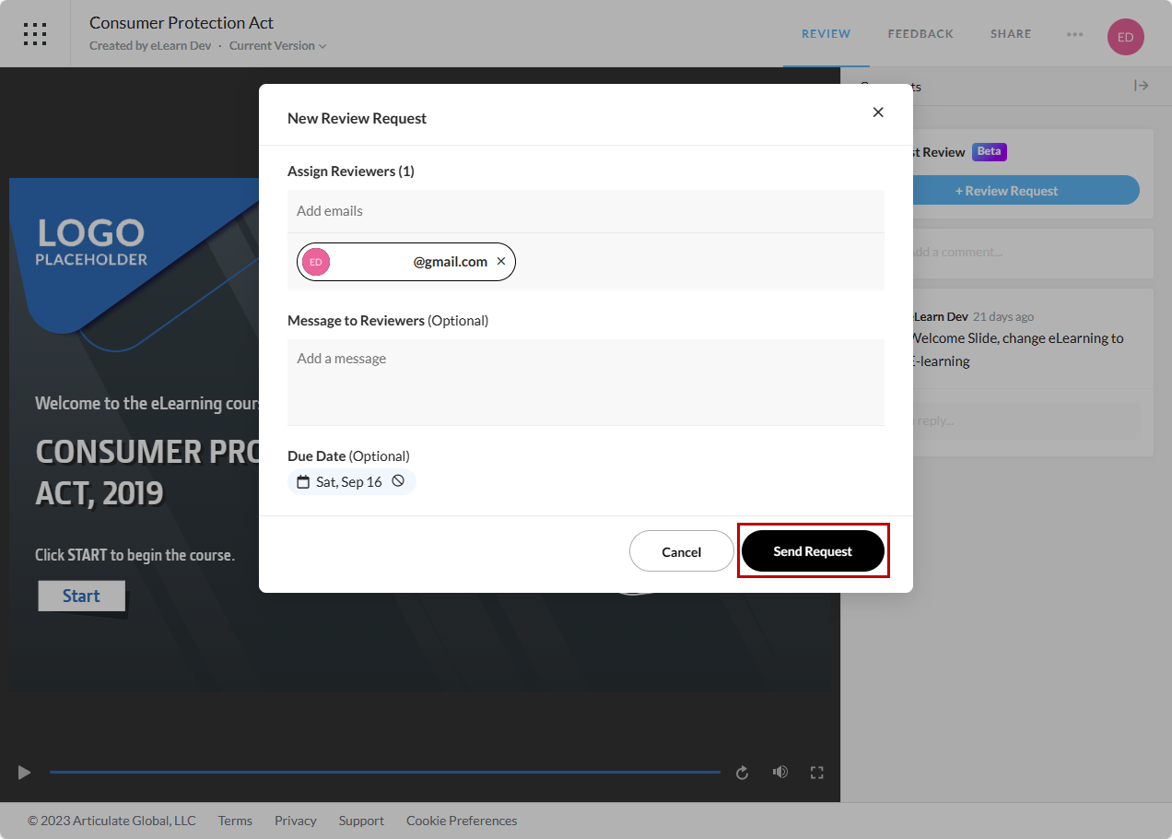
Task: Click the Cancel button
Action: pos(681,551)
